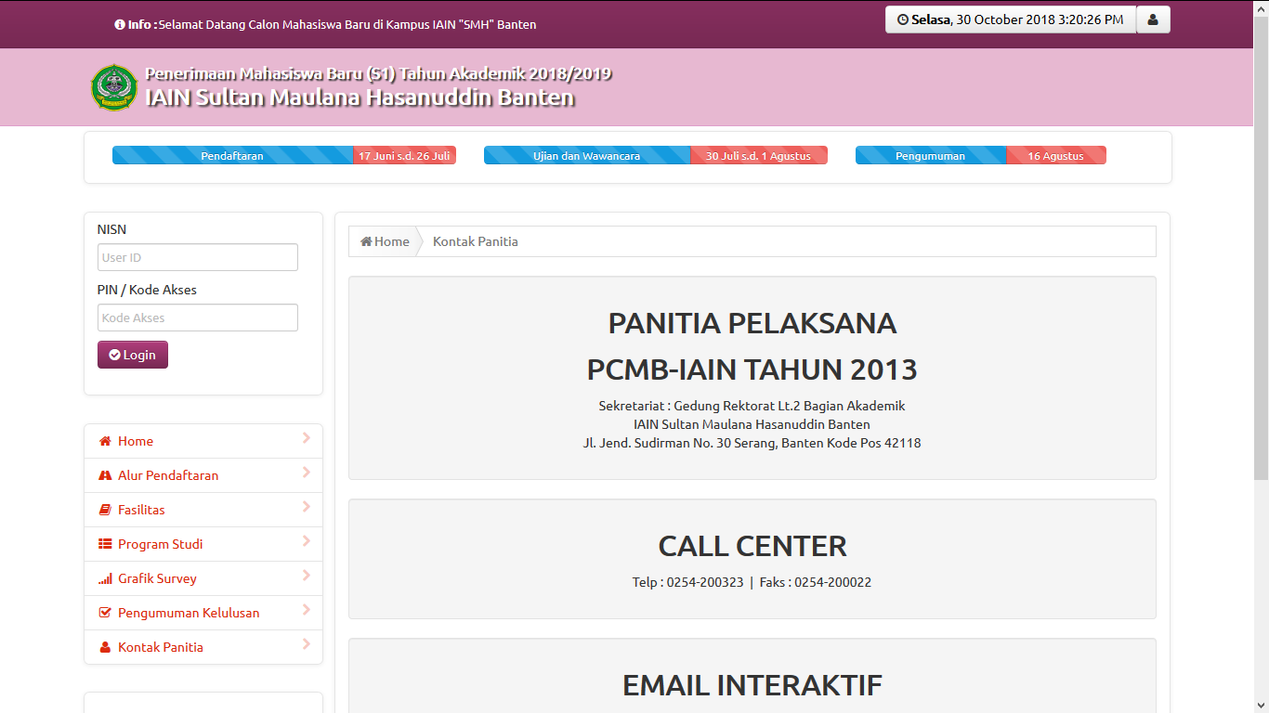Click the clock icon beside the date
Image resolution: width=1269 pixels, height=713 pixels.
pyautogui.click(x=902, y=19)
